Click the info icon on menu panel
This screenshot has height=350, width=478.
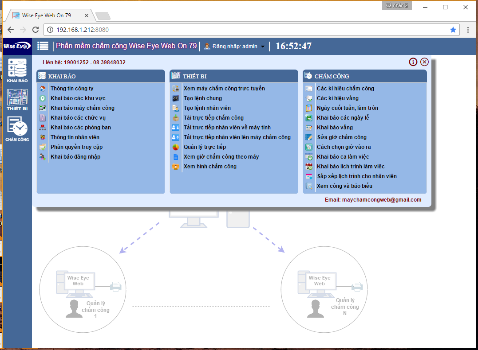point(413,62)
